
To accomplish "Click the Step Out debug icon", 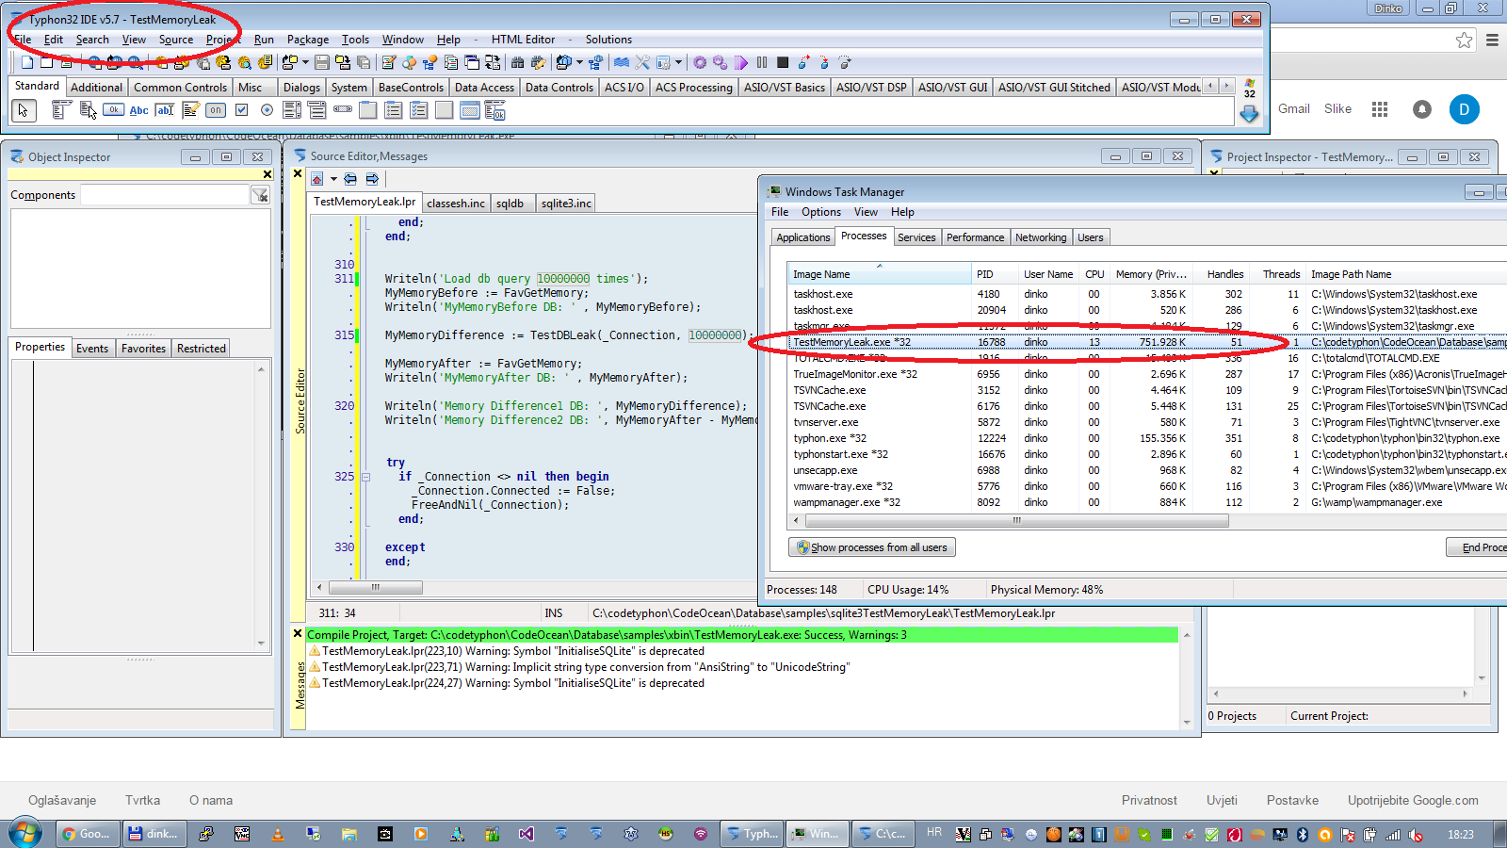I will [x=845, y=62].
